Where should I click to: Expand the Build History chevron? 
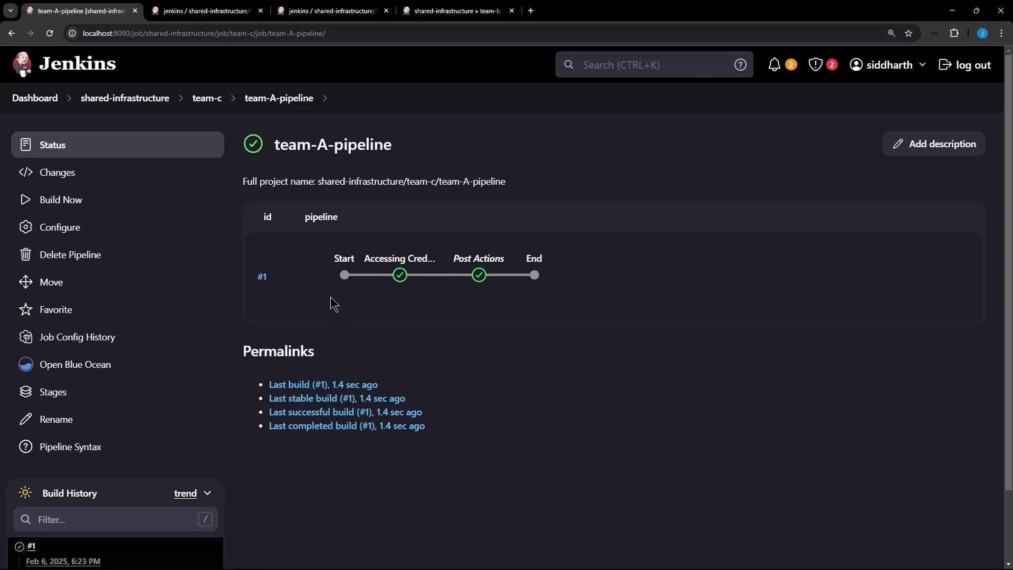(207, 493)
